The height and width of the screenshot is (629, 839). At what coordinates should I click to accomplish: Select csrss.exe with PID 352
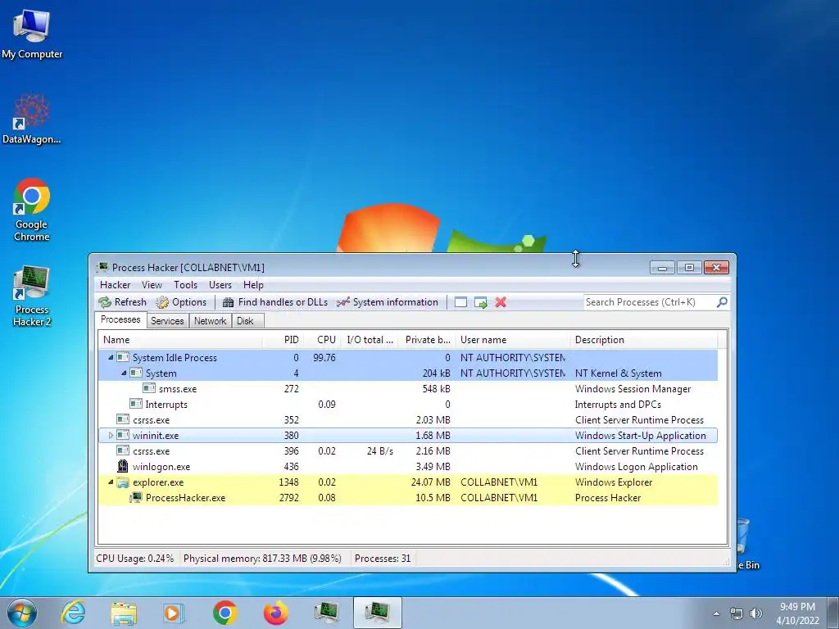pyautogui.click(x=408, y=420)
